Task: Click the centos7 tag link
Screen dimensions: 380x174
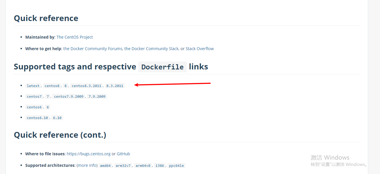Action: point(34,97)
